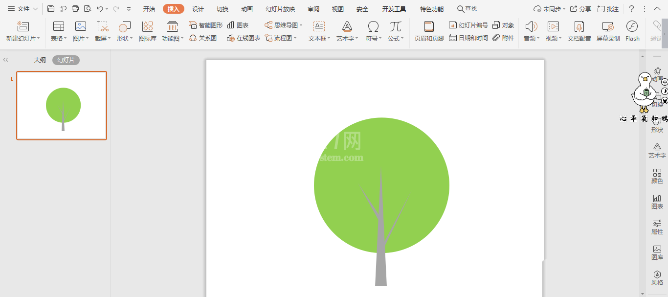Open the help question mark
This screenshot has height=297, width=668.
[x=631, y=9]
